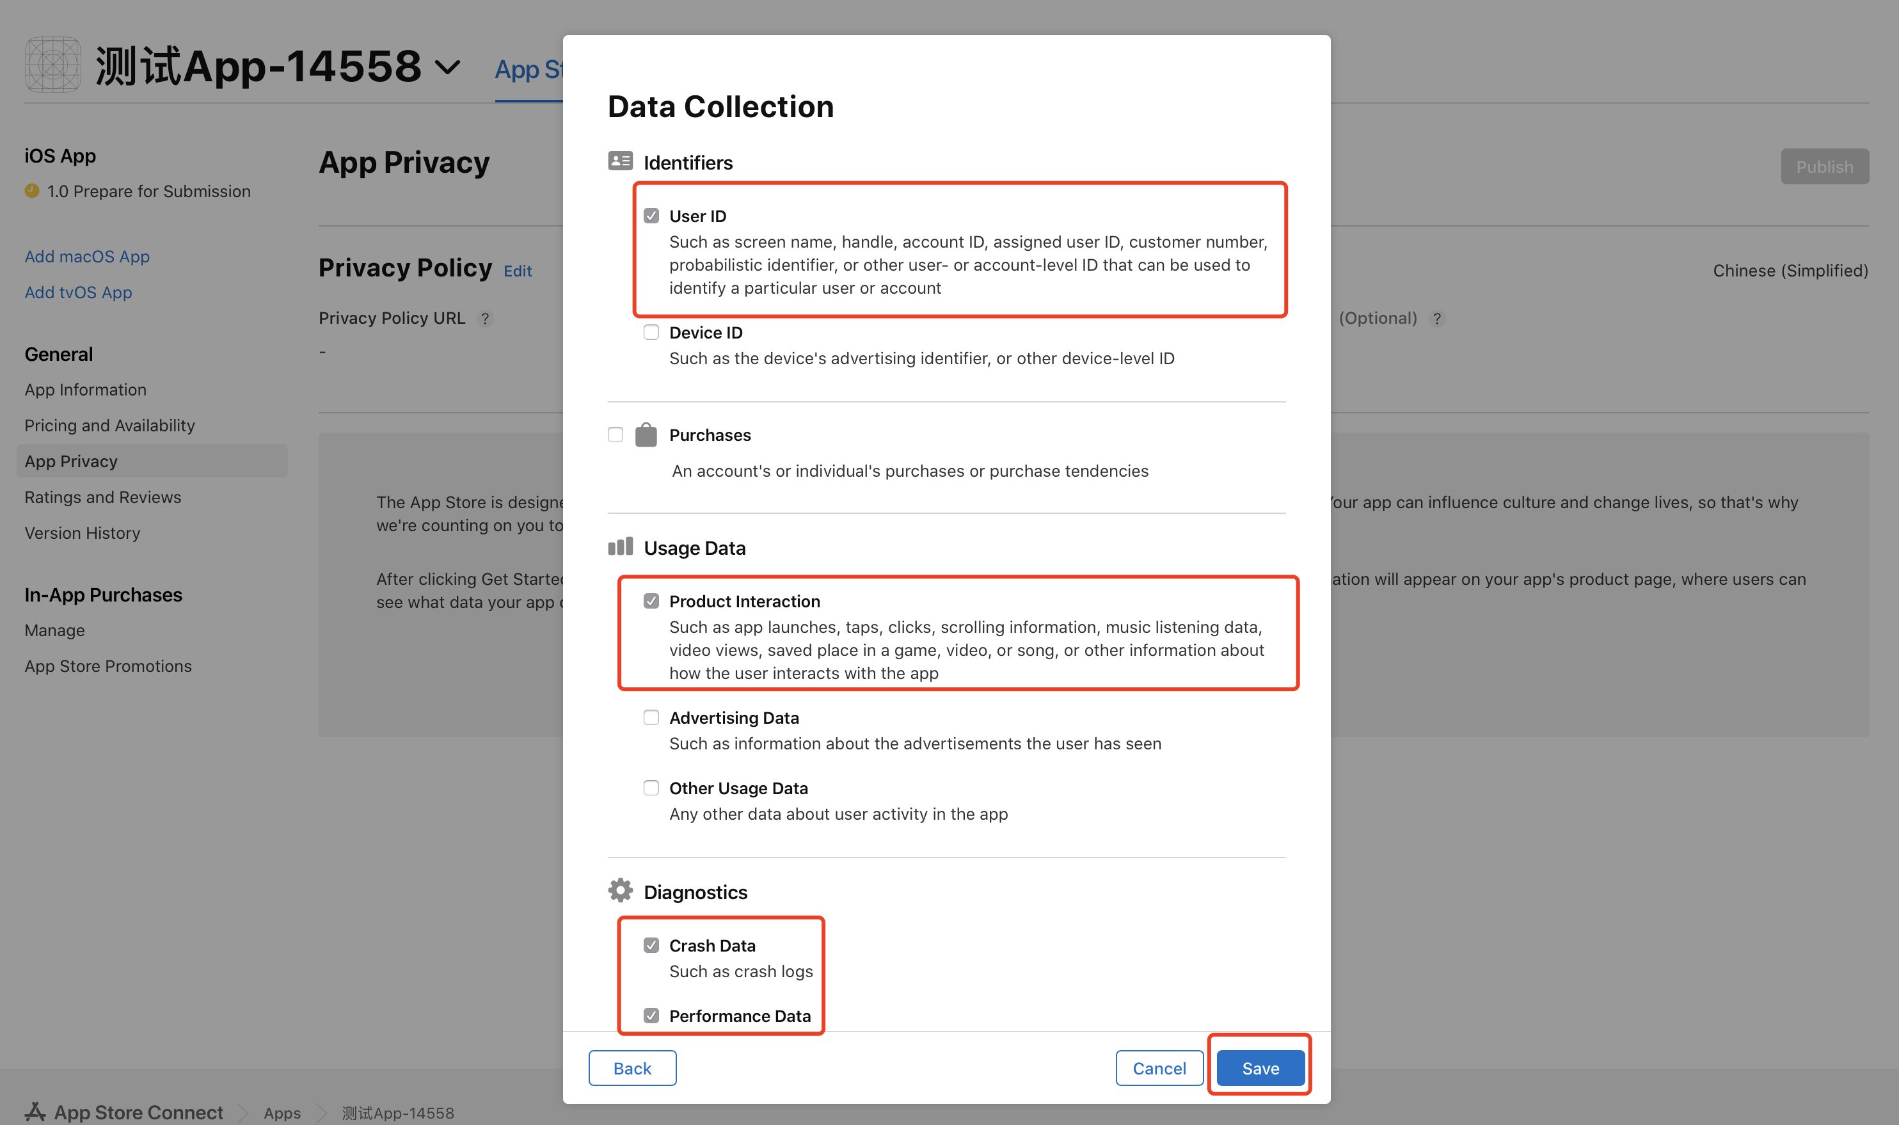Image resolution: width=1899 pixels, height=1125 pixels.
Task: Check the Purchases checkbox
Action: 616,435
